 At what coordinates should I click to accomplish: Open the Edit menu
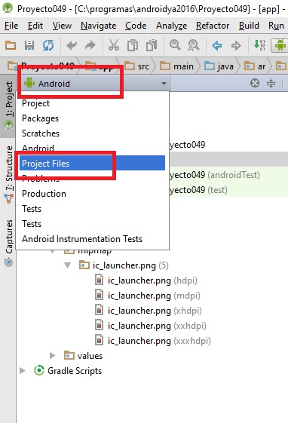click(35, 26)
